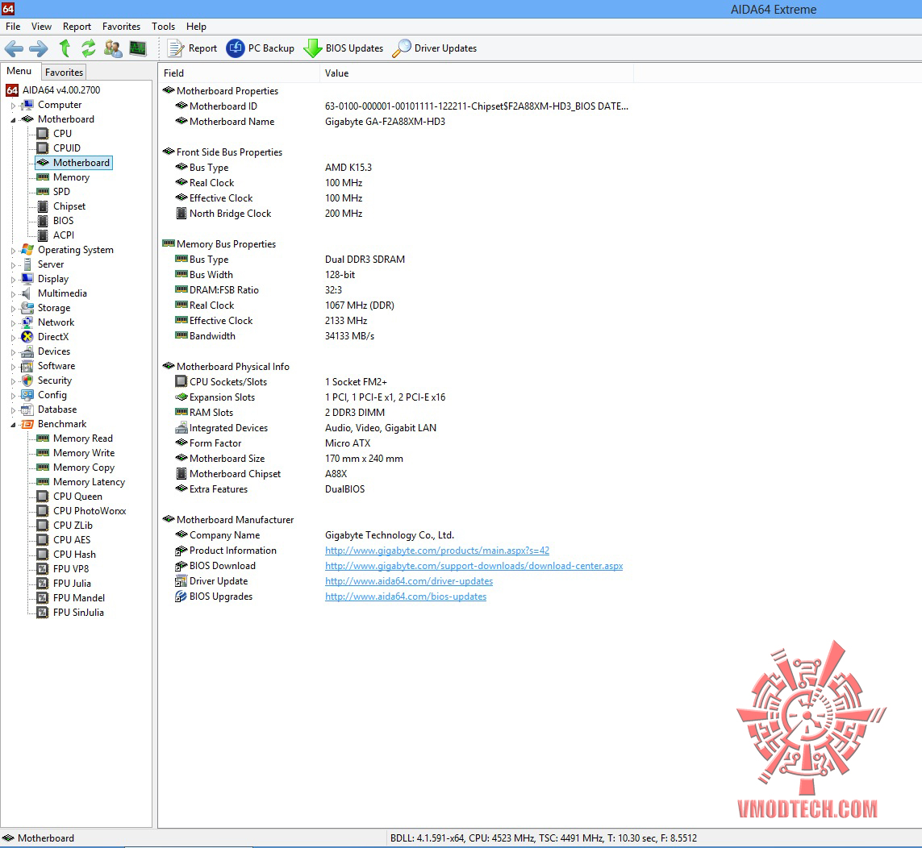Click the Value column header
This screenshot has width=922, height=848.
pos(477,73)
